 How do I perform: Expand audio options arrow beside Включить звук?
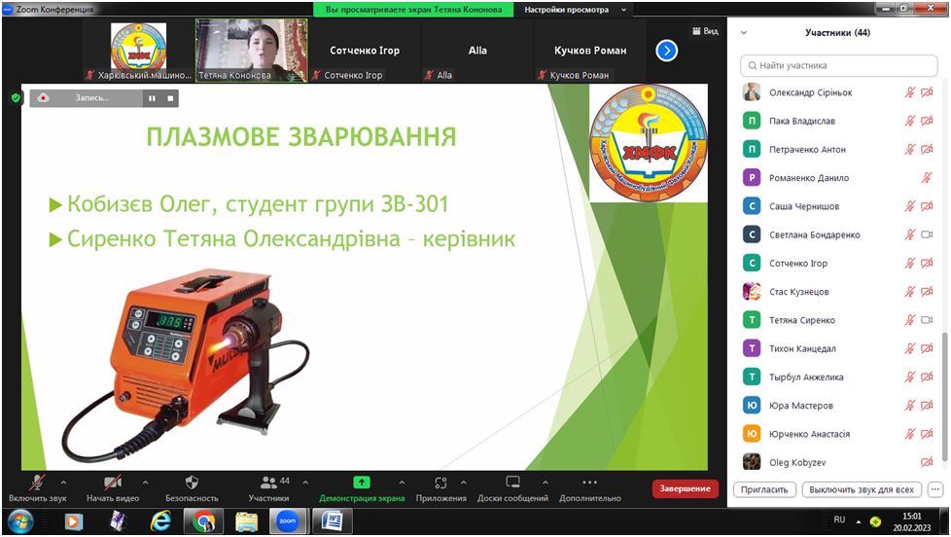[63, 483]
